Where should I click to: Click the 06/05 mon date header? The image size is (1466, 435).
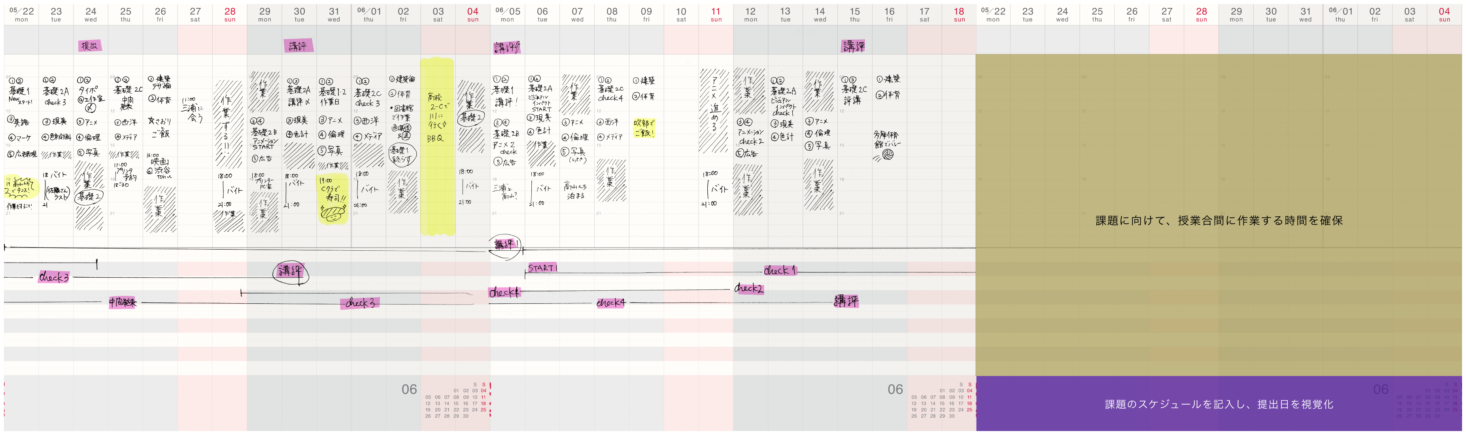(507, 14)
